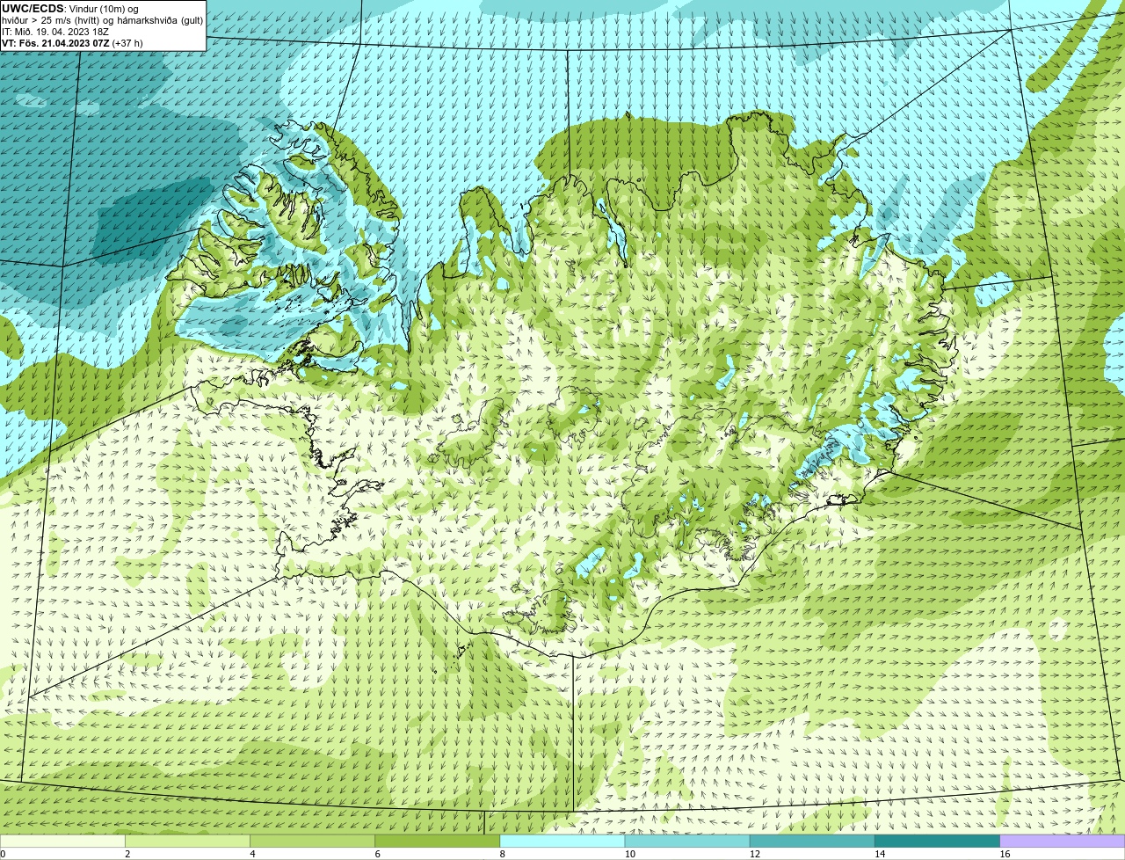The height and width of the screenshot is (860, 1125).
Task: Click legend scale label '2'
Action: point(127,854)
